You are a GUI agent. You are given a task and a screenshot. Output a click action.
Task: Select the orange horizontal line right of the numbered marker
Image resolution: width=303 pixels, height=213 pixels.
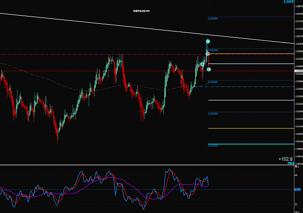[x=251, y=53]
